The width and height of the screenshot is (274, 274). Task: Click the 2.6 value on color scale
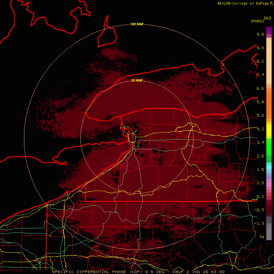260,156
